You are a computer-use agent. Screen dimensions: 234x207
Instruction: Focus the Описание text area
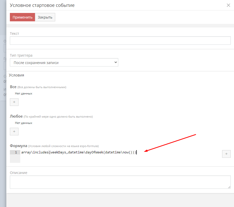point(120,182)
